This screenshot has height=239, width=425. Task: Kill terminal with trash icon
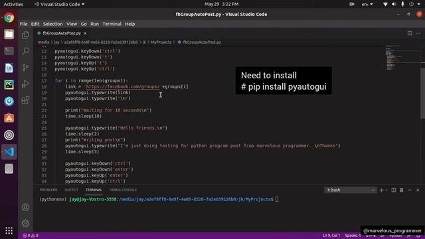pyautogui.click(x=401, y=190)
